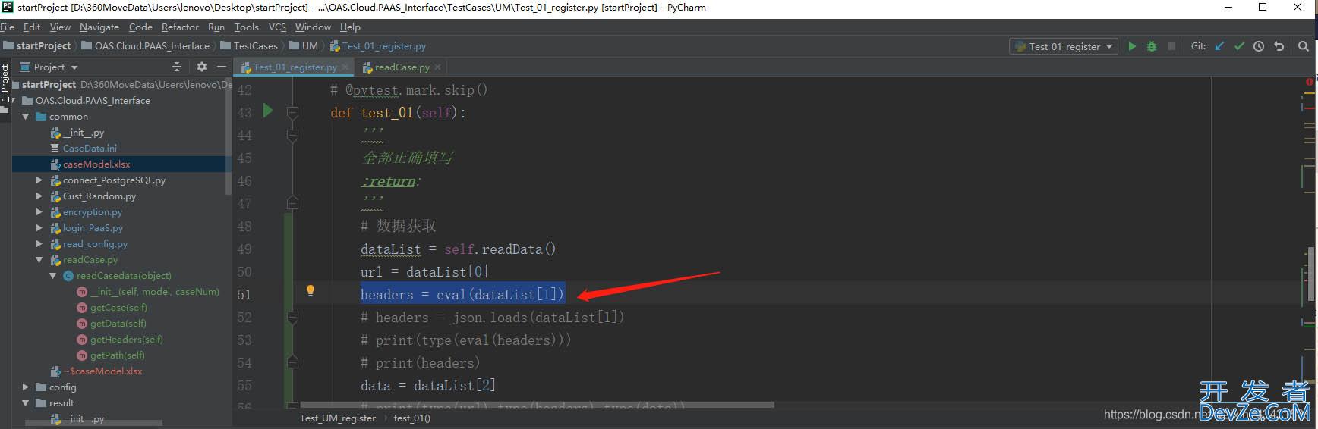The height and width of the screenshot is (429, 1318).
Task: Collapse readCasedata(object) class node
Action: point(53,276)
